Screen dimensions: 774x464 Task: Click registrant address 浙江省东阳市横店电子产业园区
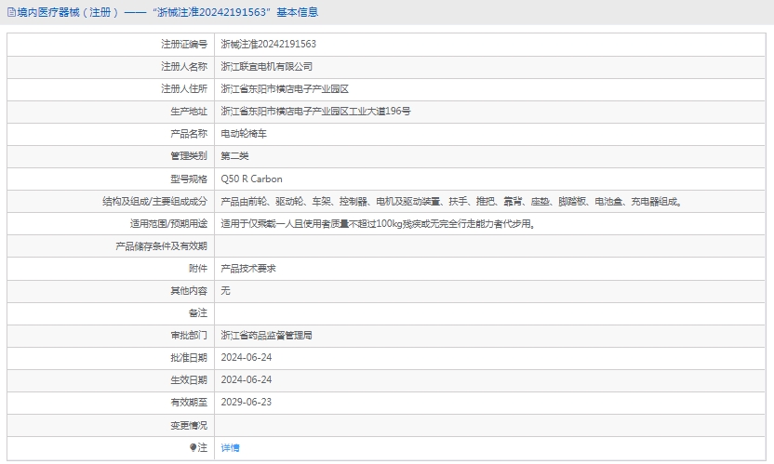(x=285, y=89)
